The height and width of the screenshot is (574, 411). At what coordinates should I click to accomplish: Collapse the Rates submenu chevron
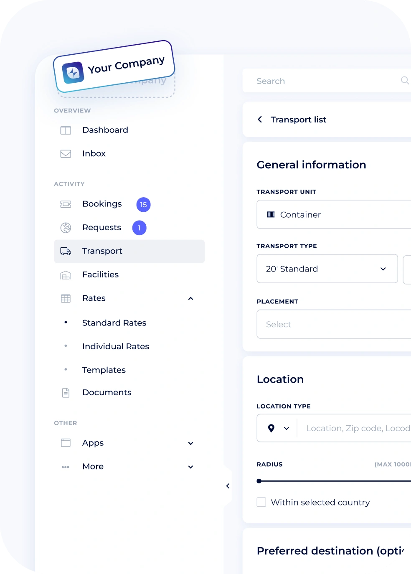[190, 298]
